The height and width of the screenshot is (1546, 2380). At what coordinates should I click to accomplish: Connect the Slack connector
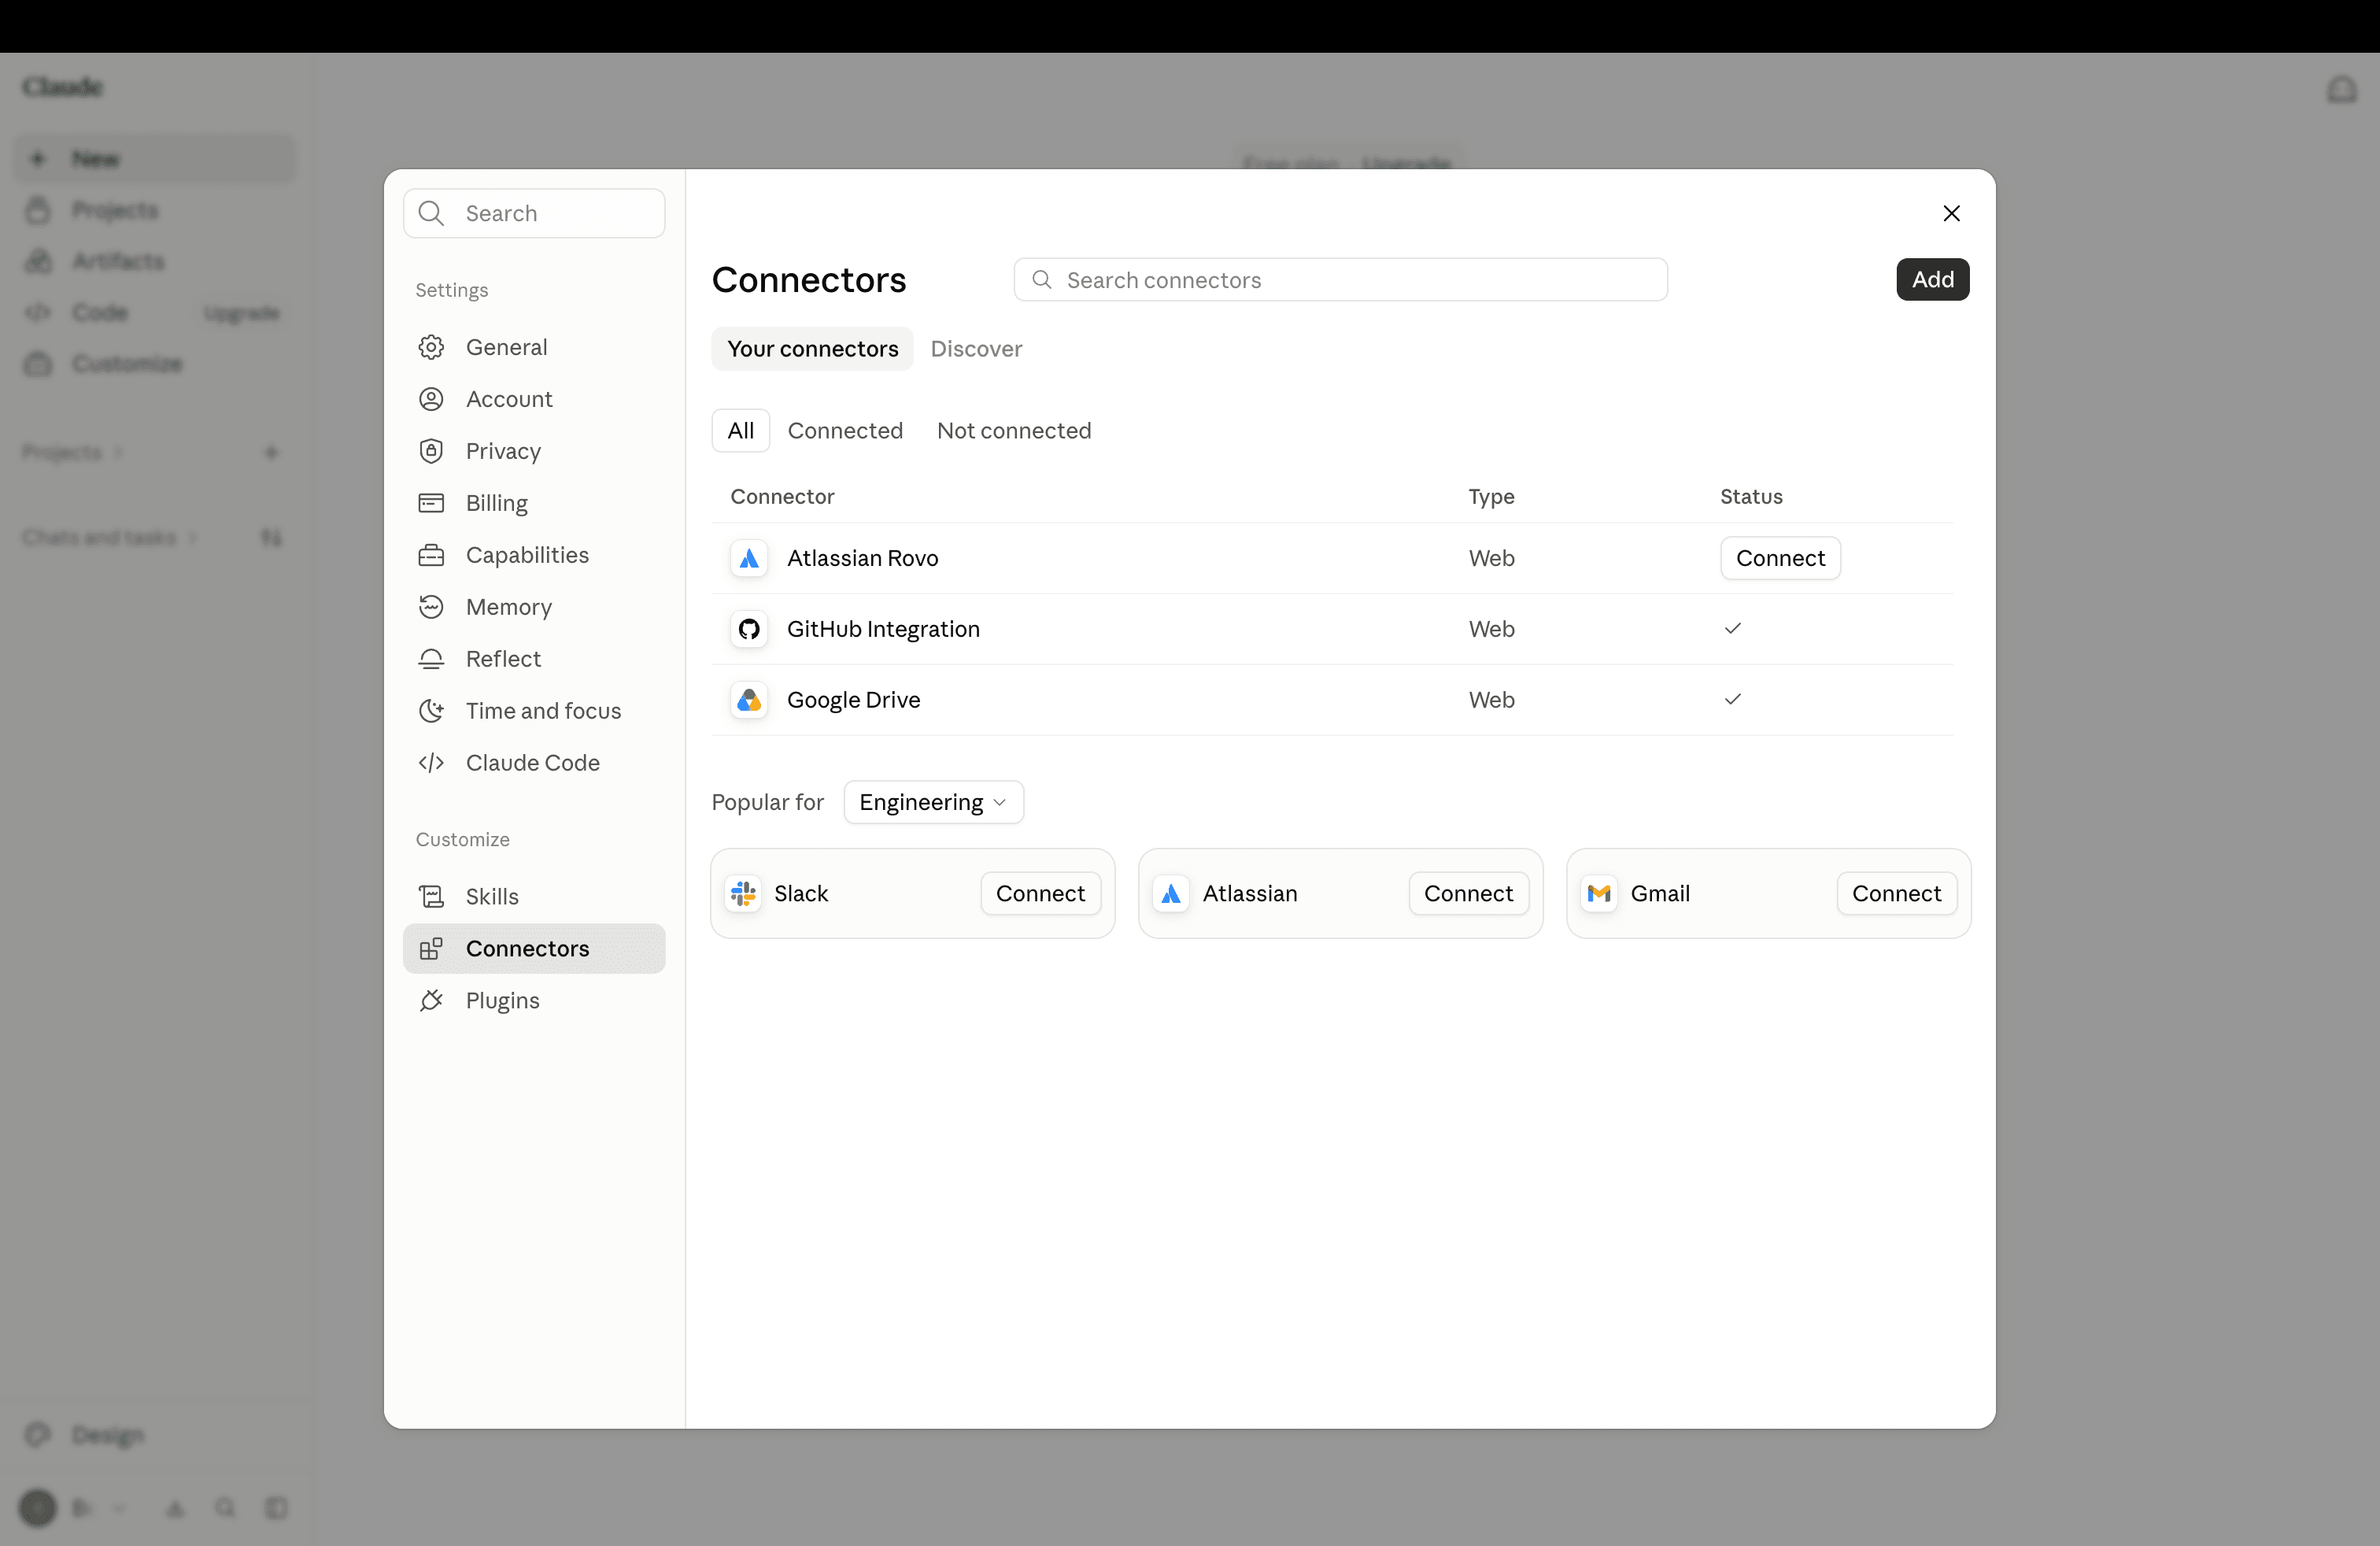(1040, 894)
